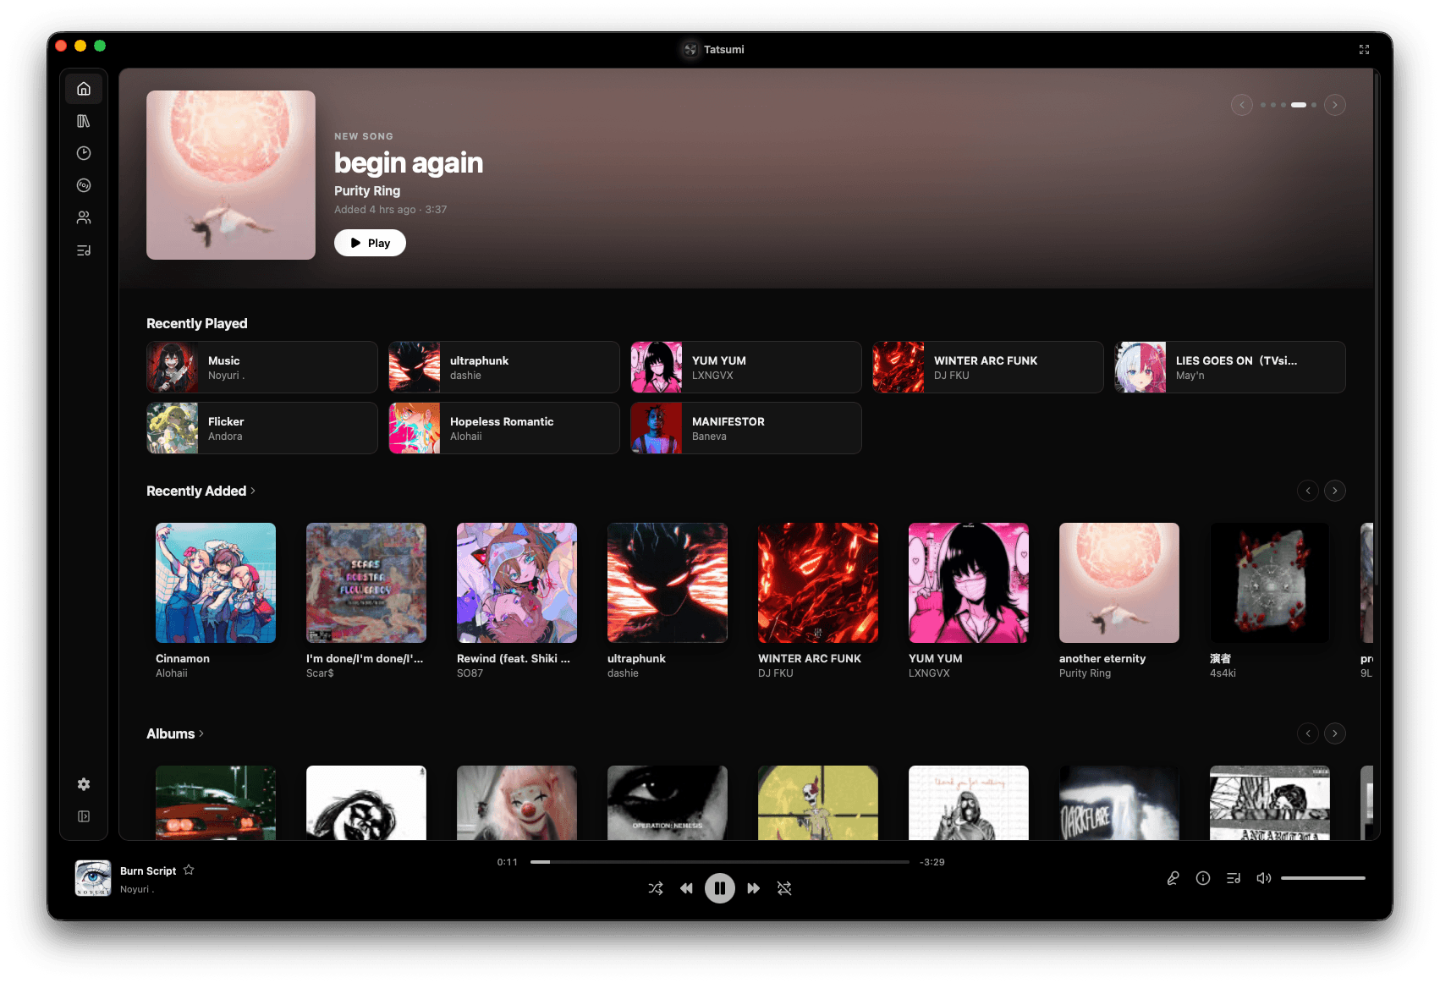Open LIES GOES ON by May'n
This screenshot has height=983, width=1440.
click(x=1230, y=367)
